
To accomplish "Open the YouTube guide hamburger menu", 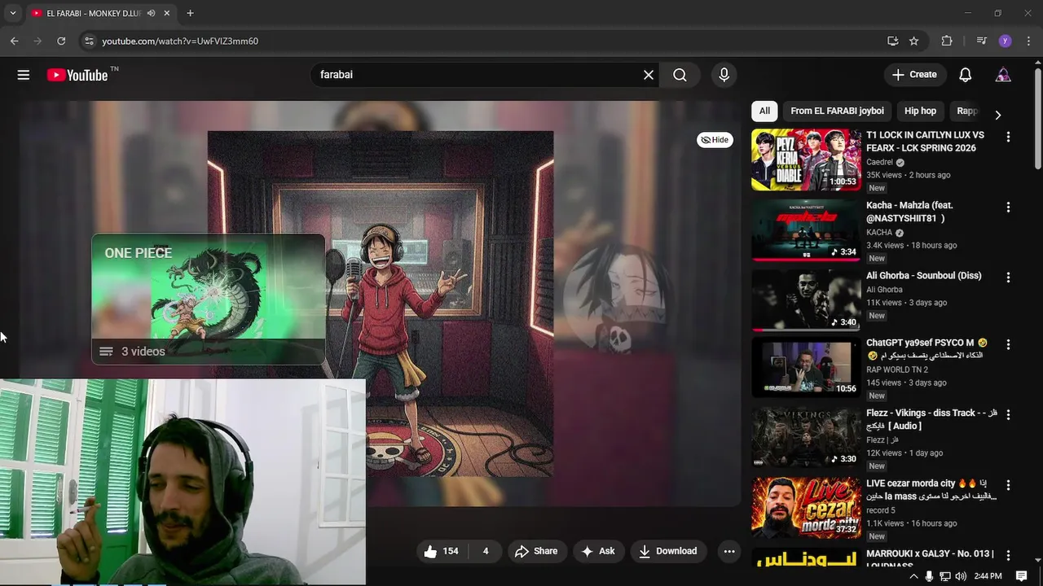I will point(24,75).
